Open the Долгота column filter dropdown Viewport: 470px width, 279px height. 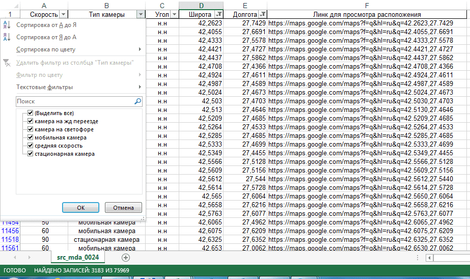point(263,15)
